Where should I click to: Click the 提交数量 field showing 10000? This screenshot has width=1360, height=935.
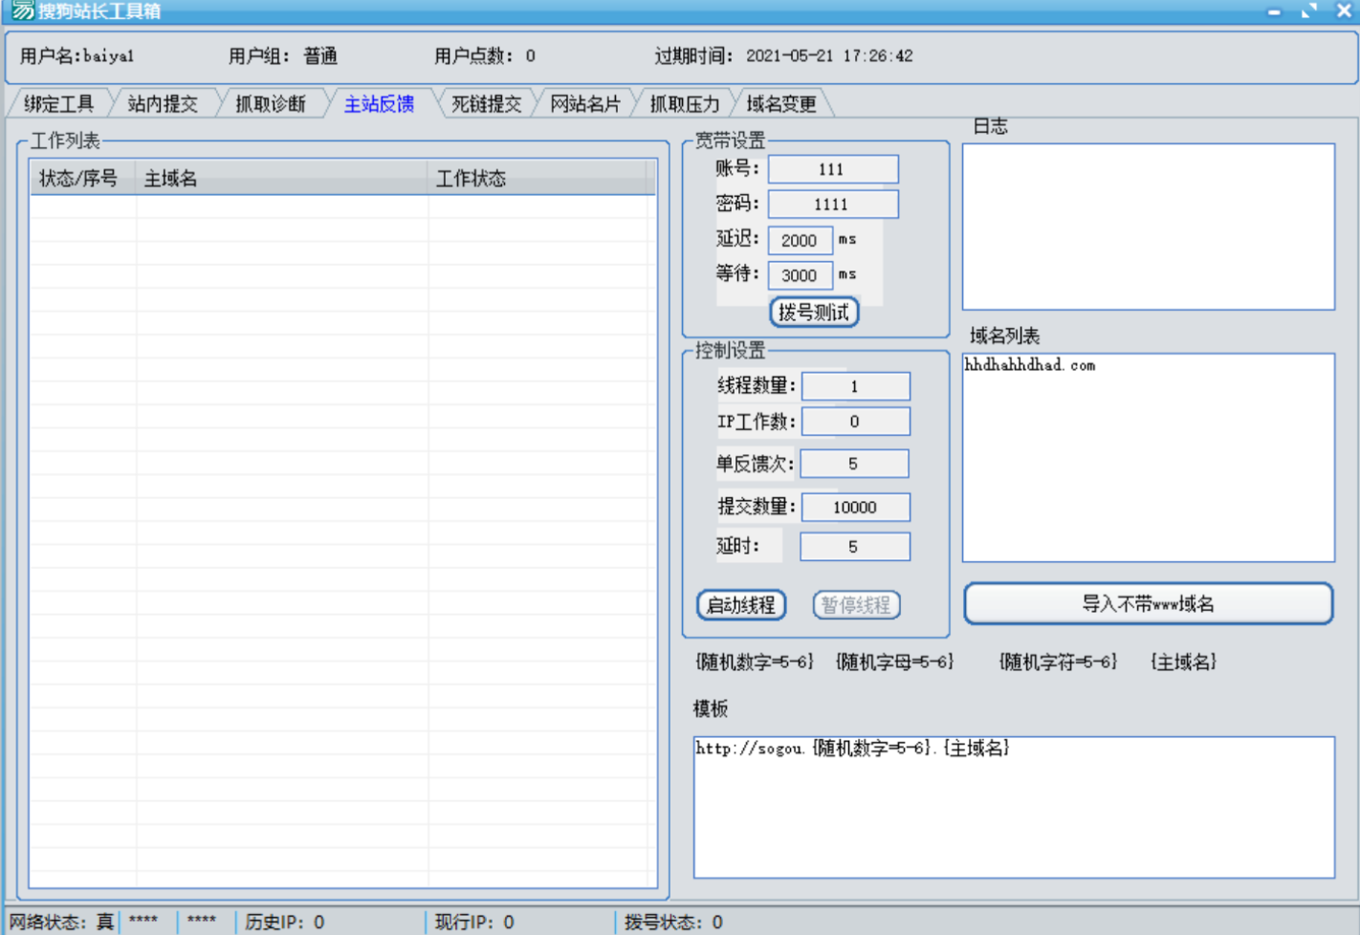(856, 508)
